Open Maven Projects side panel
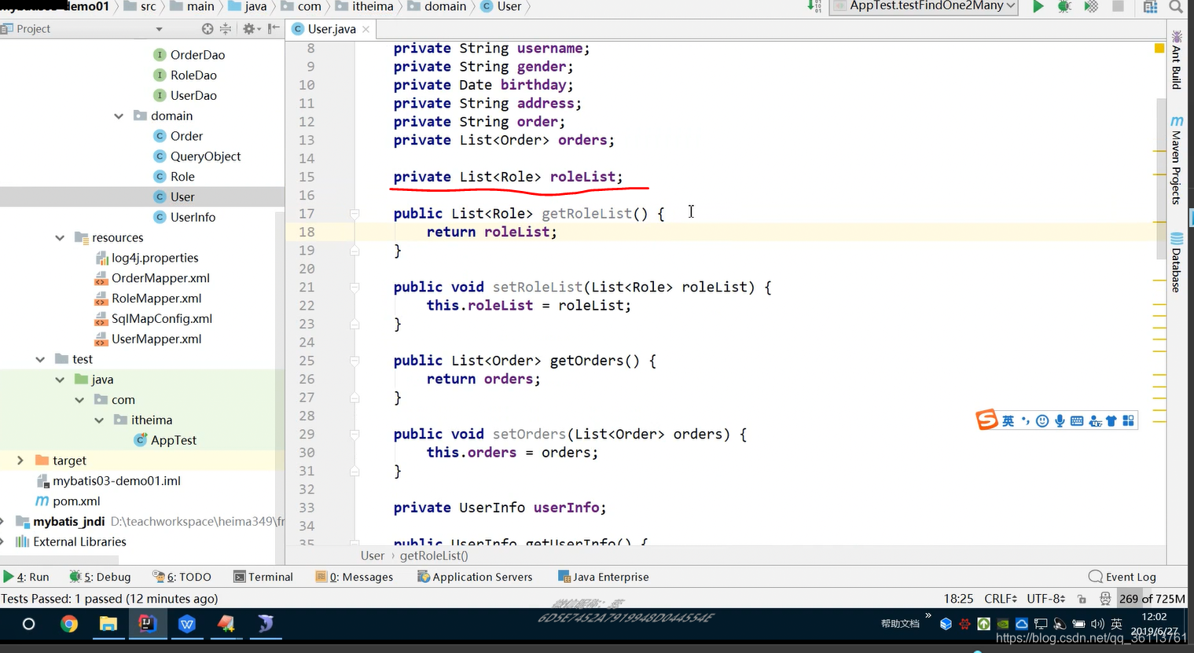This screenshot has height=653, width=1194. click(x=1177, y=160)
